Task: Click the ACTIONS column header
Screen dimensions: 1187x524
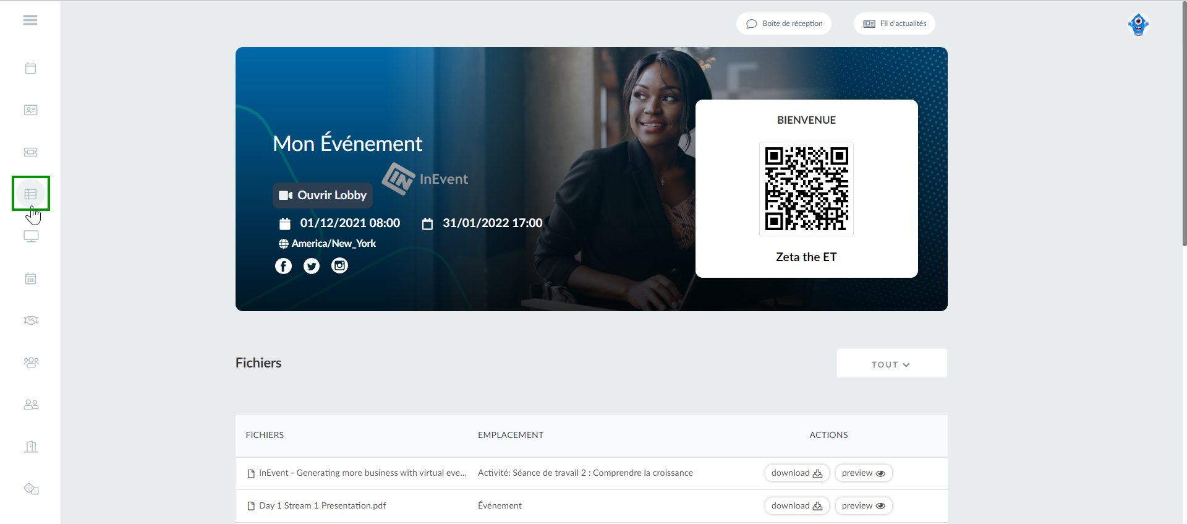Action: [x=828, y=436]
